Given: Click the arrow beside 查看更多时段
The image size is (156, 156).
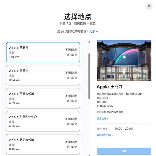Looking at the screenshot, I should [x=112, y=135].
